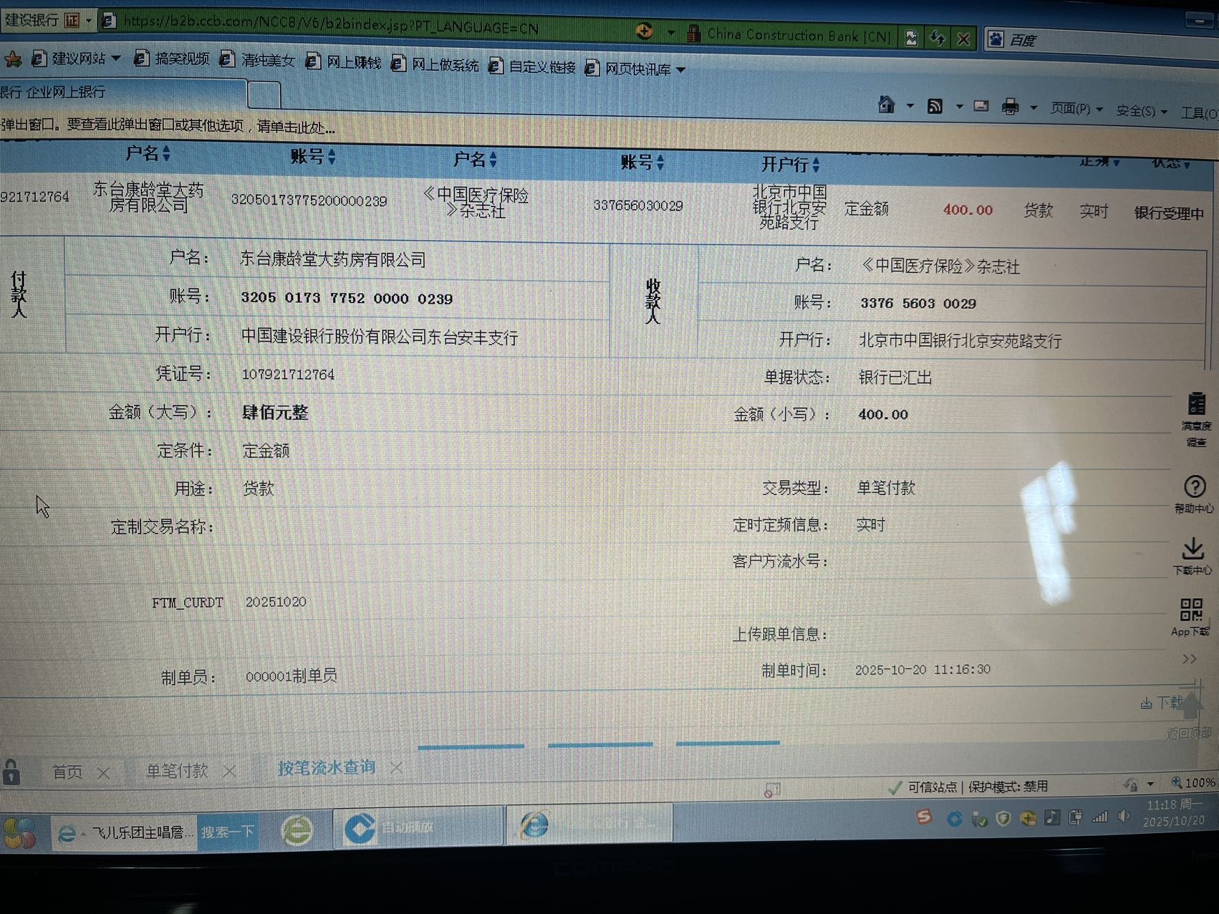
Task: Click the 搜索一下 button in taskbar
Action: pyautogui.click(x=227, y=832)
